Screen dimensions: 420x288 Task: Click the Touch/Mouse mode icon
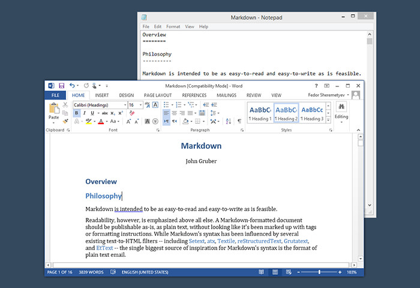(x=94, y=86)
